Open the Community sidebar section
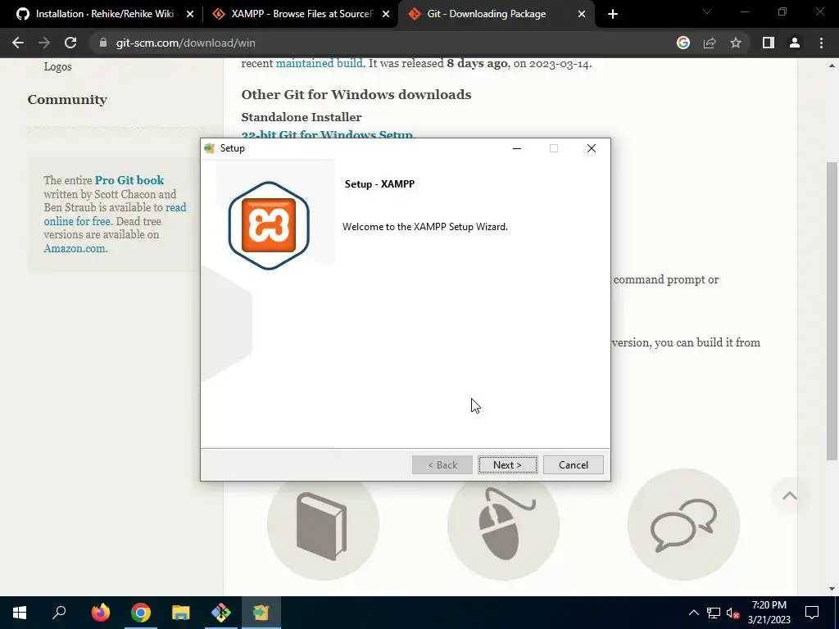Image resolution: width=839 pixels, height=629 pixels. [67, 99]
